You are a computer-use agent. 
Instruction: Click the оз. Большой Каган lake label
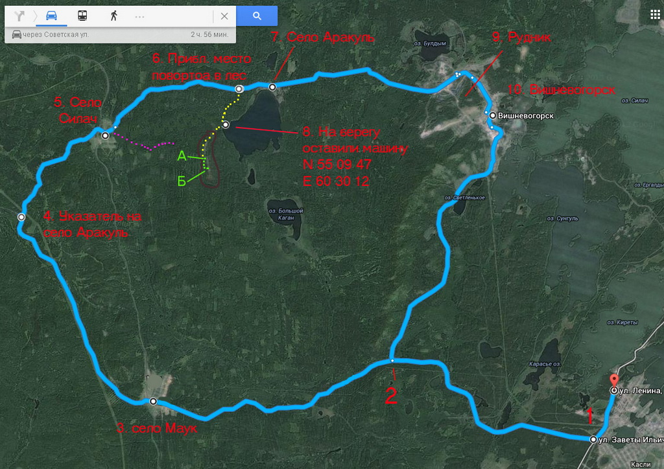point(286,214)
